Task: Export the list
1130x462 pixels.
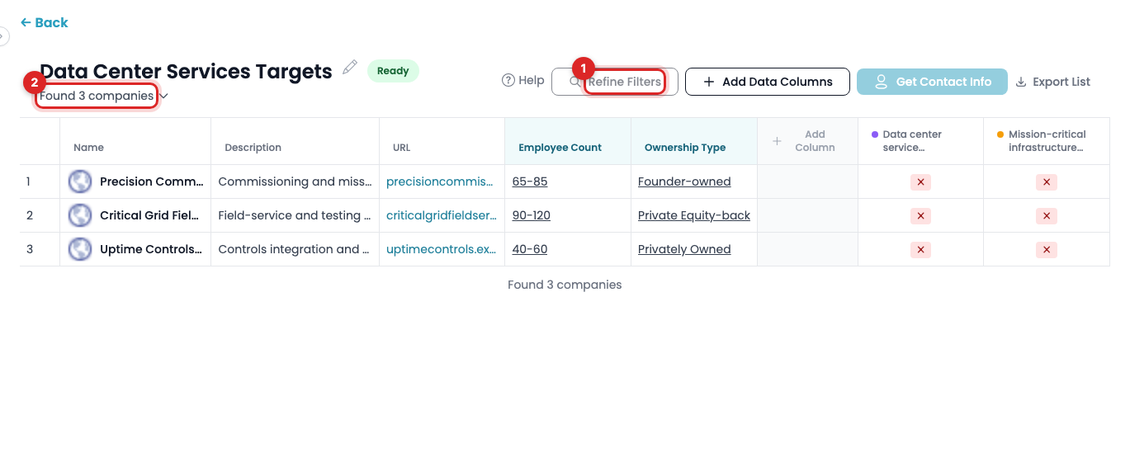Action: tap(1052, 82)
